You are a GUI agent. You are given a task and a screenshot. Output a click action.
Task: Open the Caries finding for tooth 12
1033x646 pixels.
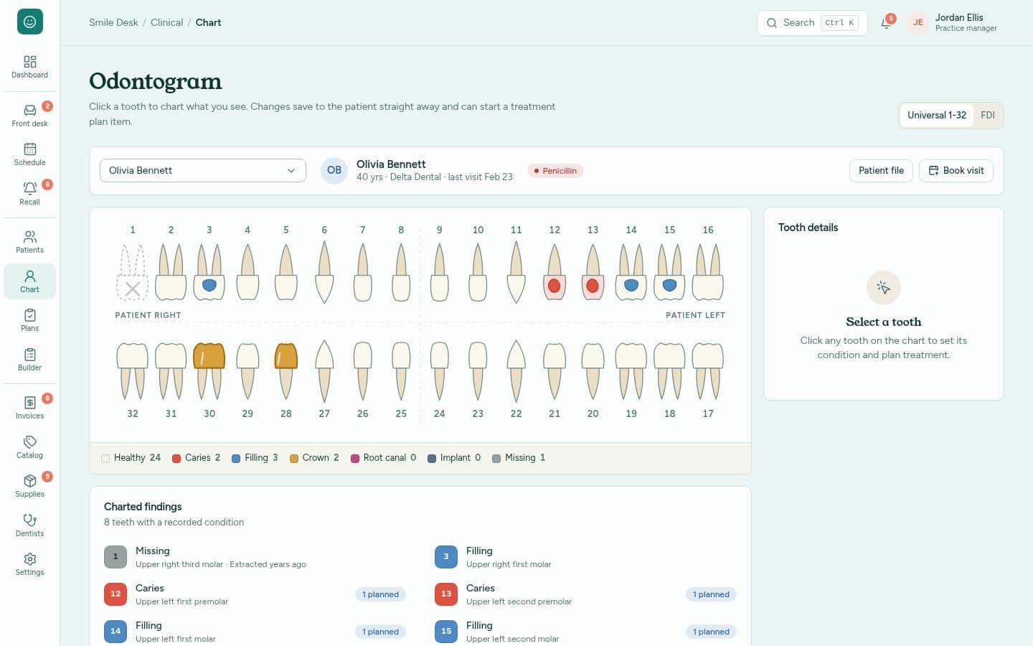(x=255, y=594)
